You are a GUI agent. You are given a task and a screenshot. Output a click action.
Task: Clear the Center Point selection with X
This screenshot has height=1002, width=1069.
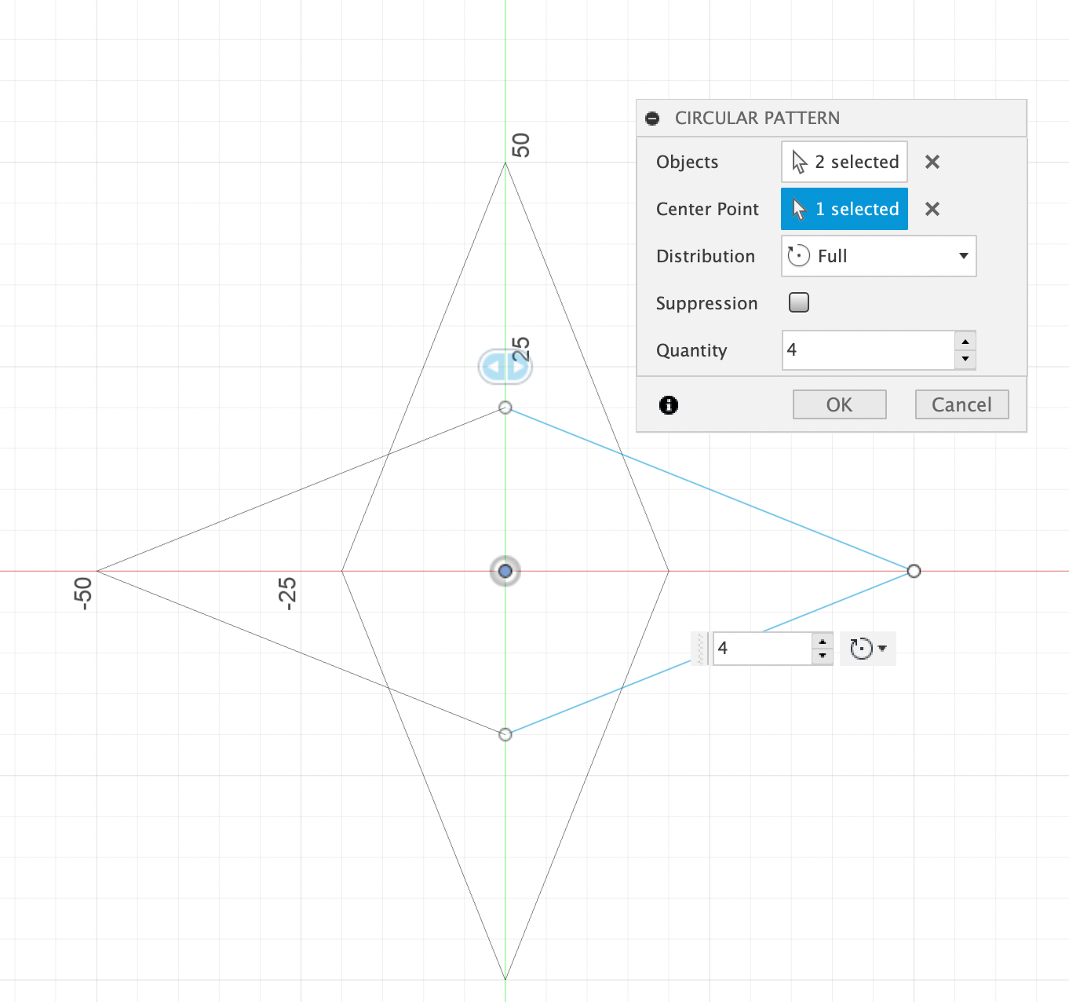932,209
